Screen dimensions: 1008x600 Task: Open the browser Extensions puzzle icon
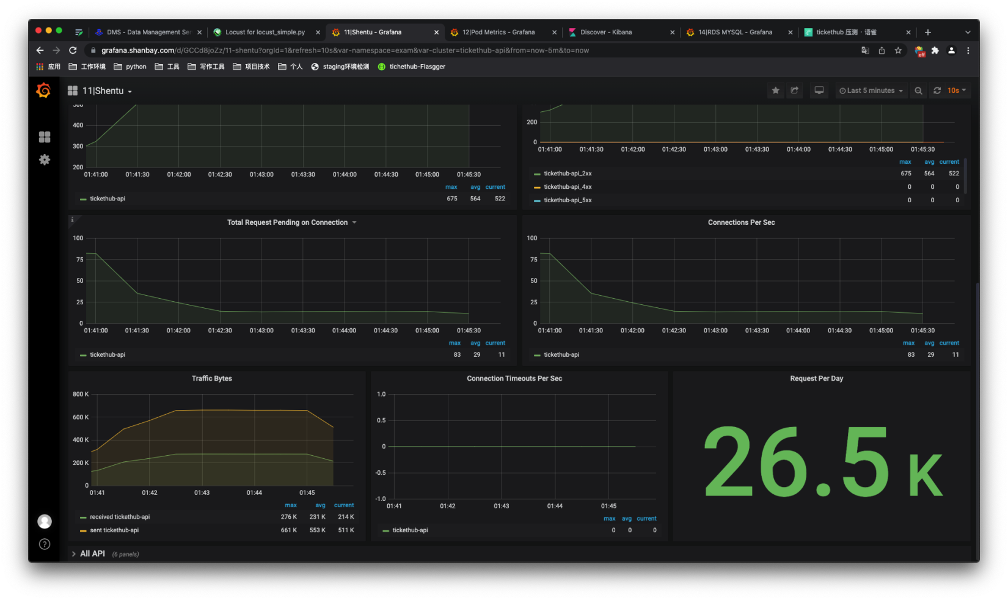point(935,51)
